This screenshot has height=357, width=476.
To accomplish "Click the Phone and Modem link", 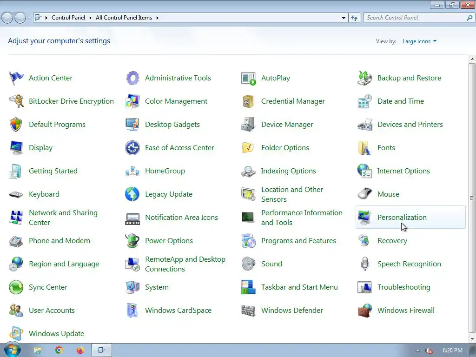I will [x=59, y=241].
